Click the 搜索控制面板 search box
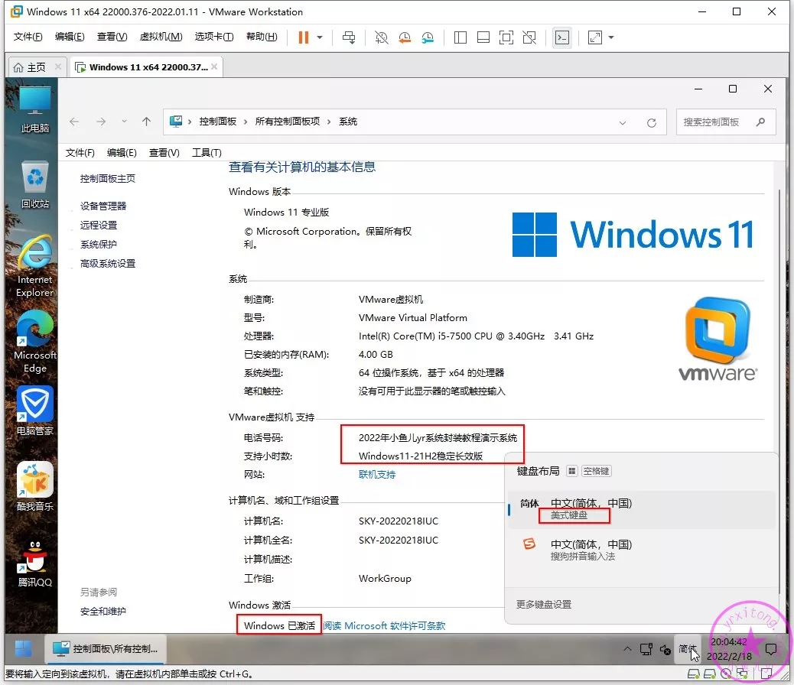 (715, 122)
